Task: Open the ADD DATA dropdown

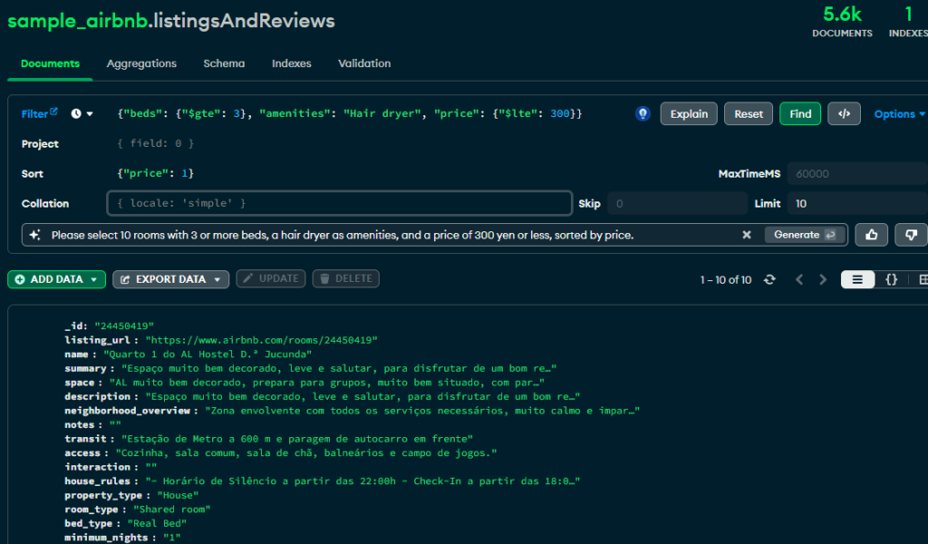Action: (56, 279)
